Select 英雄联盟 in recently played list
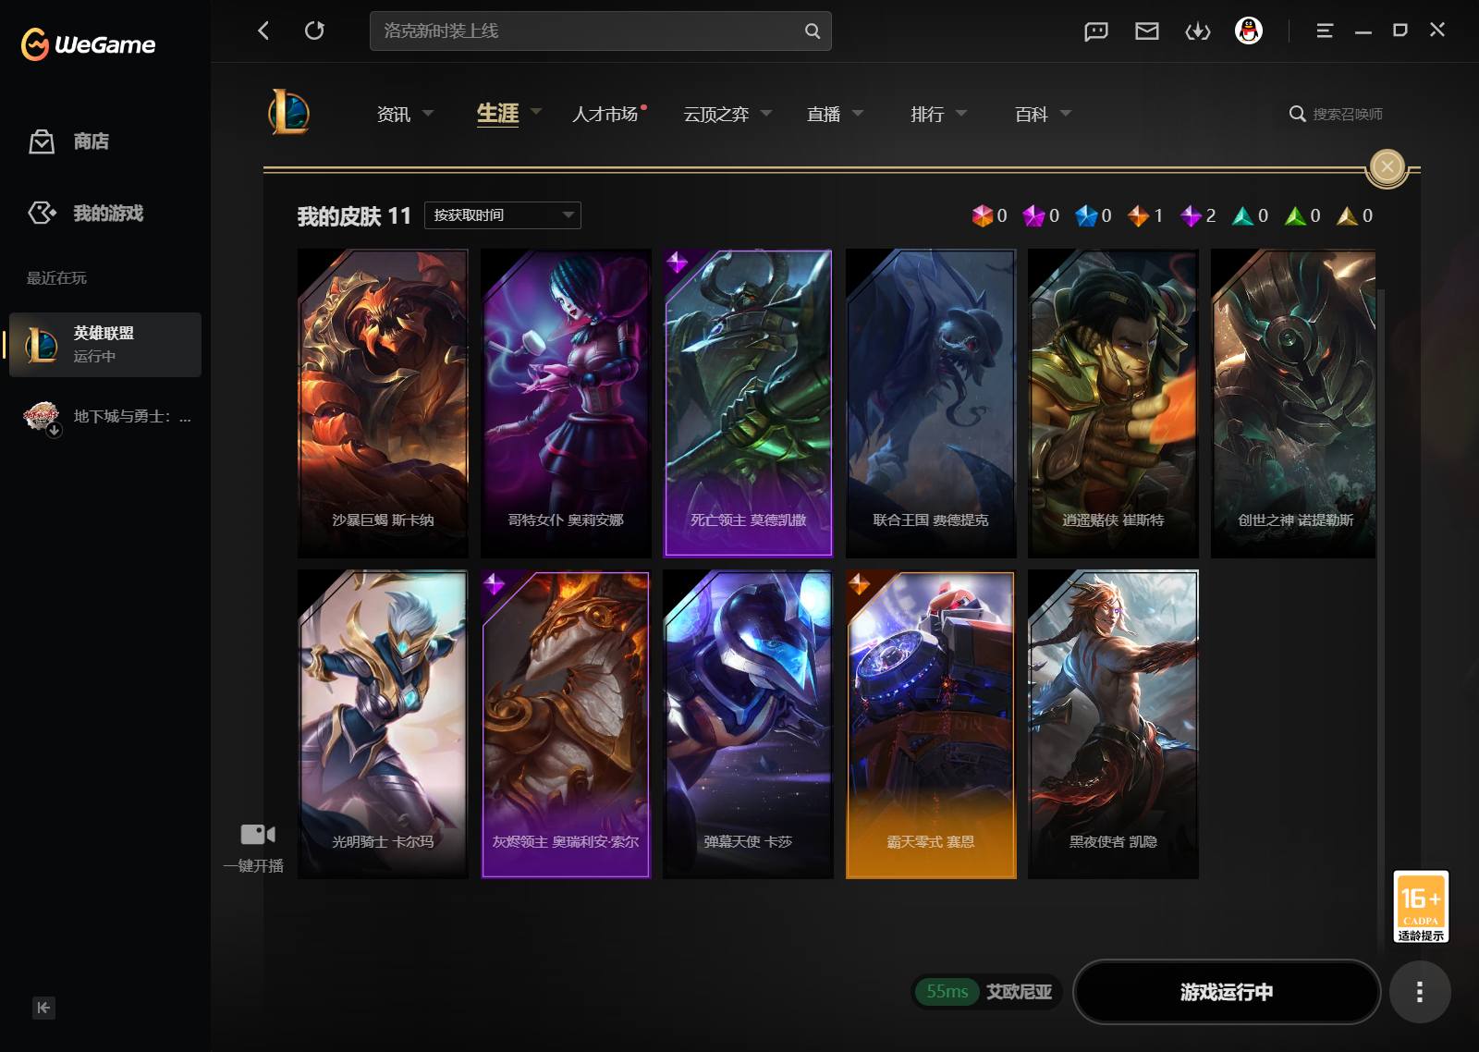The height and width of the screenshot is (1052, 1479). point(105,344)
